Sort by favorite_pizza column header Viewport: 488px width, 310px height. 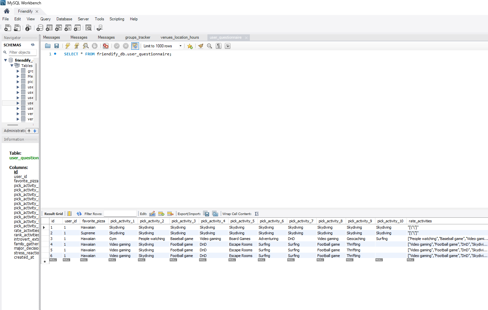(94, 221)
